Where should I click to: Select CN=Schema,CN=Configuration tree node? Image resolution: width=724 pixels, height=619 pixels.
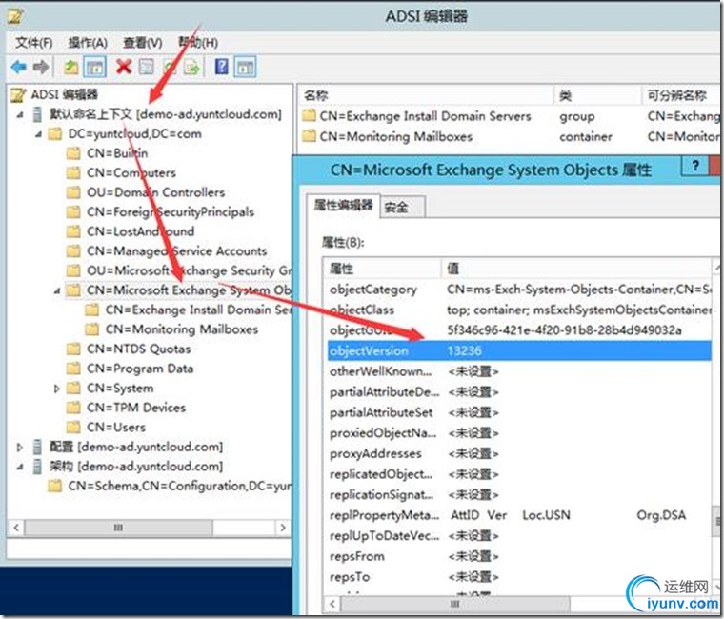coord(180,486)
